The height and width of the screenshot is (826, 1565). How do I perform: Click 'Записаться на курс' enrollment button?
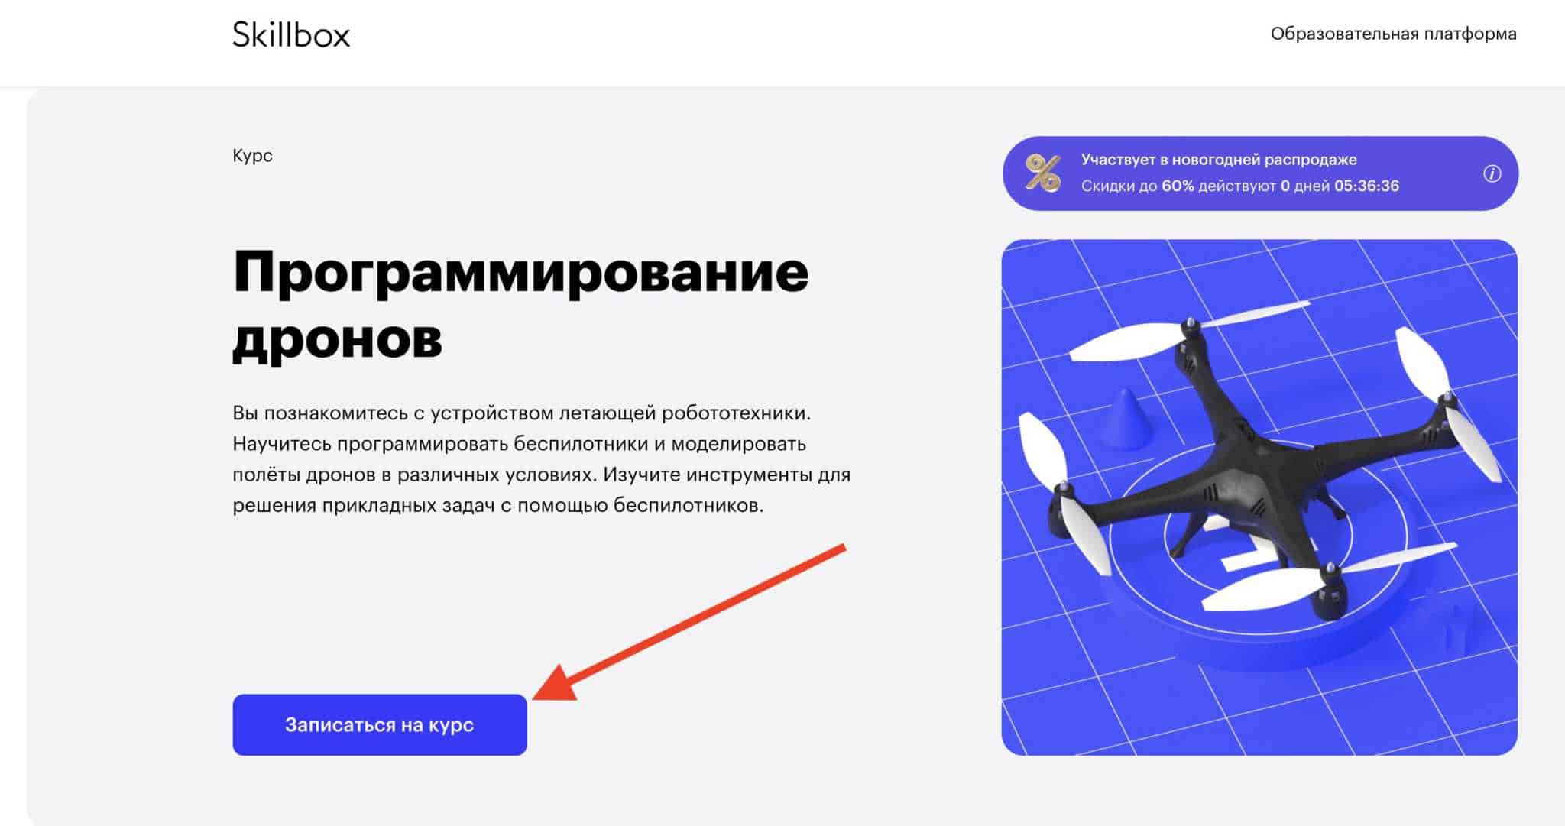pos(377,724)
